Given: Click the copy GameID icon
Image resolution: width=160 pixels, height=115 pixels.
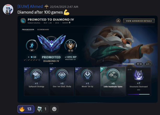Looking at the screenshot, I should pyautogui.click(x=70, y=23).
